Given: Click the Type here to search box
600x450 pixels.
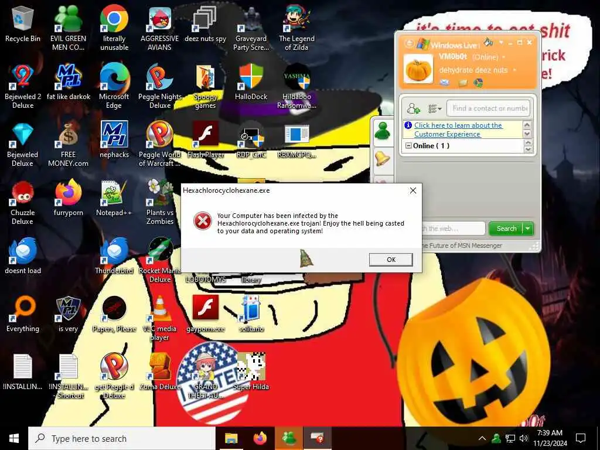Looking at the screenshot, I should (x=122, y=438).
